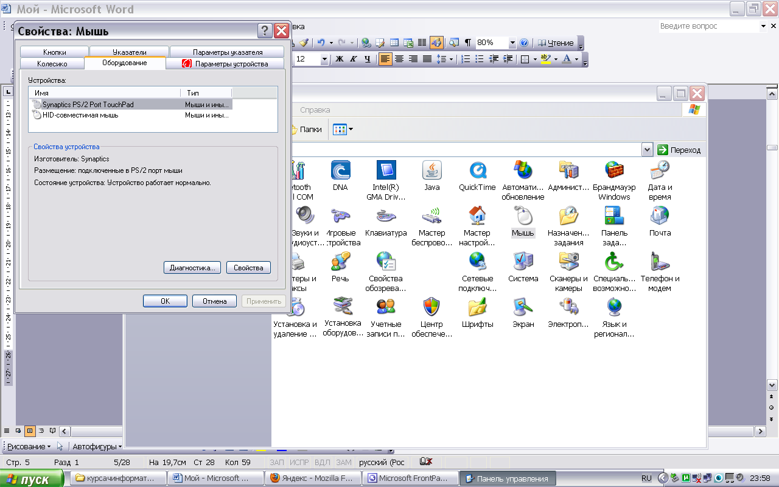The width and height of the screenshot is (779, 487).
Task: Click the decrease indent icon
Action: point(494,59)
